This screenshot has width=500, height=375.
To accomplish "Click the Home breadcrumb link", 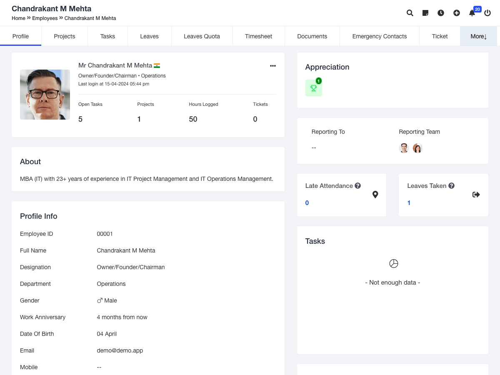I will [18, 18].
